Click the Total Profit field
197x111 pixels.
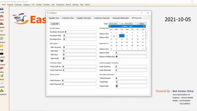click(x=131, y=86)
